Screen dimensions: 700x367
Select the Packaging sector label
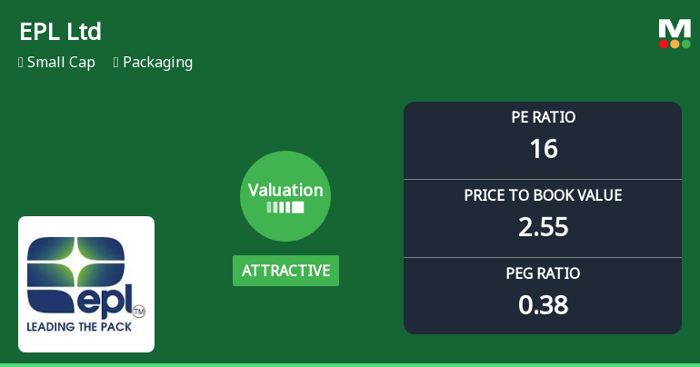157,63
